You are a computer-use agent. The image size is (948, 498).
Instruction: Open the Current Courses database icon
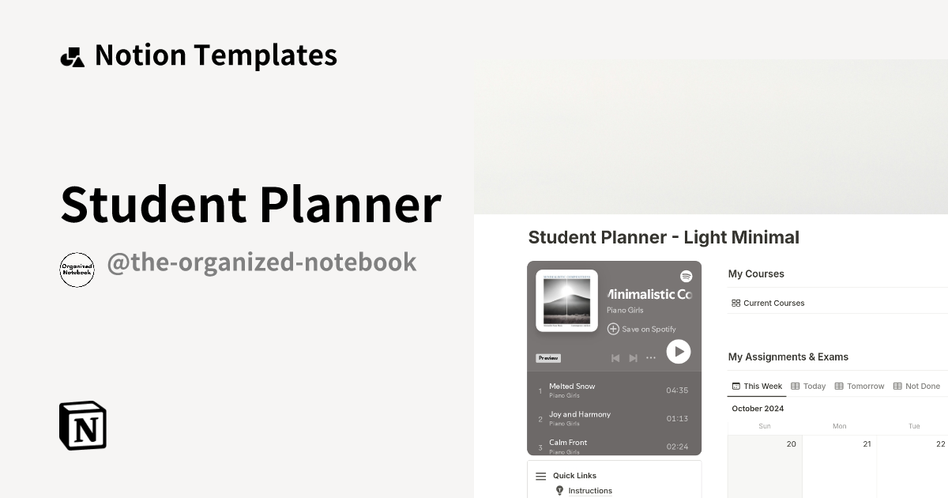[x=735, y=303]
